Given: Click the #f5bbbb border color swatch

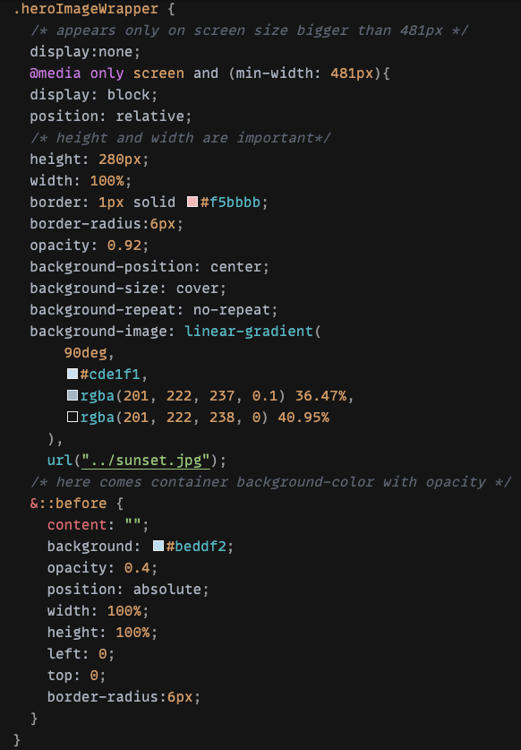Looking at the screenshot, I should tap(192, 202).
